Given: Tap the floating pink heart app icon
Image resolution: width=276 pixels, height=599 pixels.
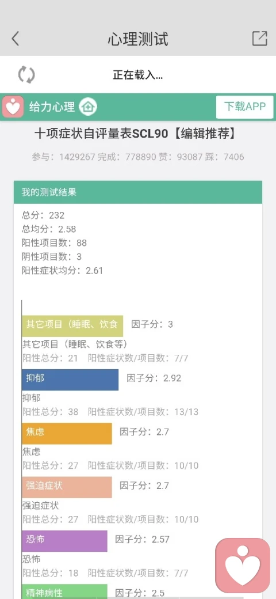Looking at the screenshot, I should point(243,566).
